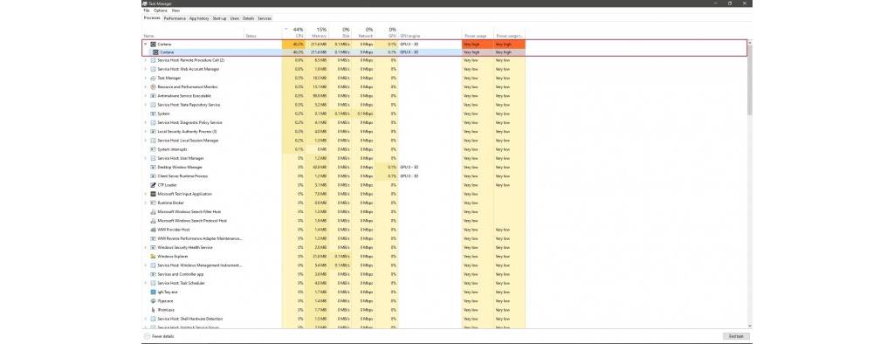Click the Microsoft Text Input Application icon
The width and height of the screenshot is (894, 344).
coord(153,194)
